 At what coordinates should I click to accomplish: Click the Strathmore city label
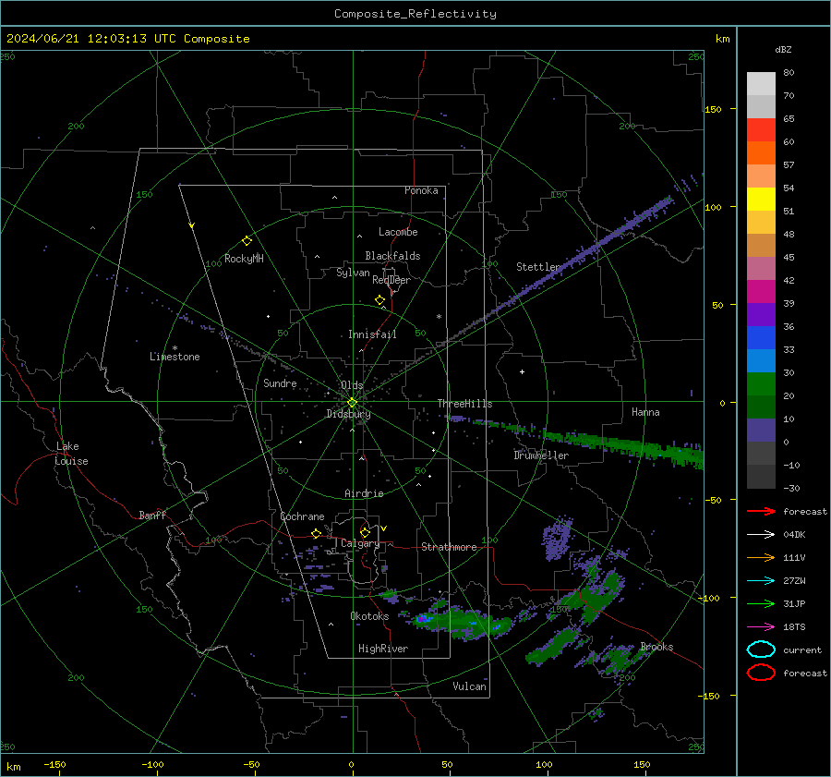coord(449,547)
